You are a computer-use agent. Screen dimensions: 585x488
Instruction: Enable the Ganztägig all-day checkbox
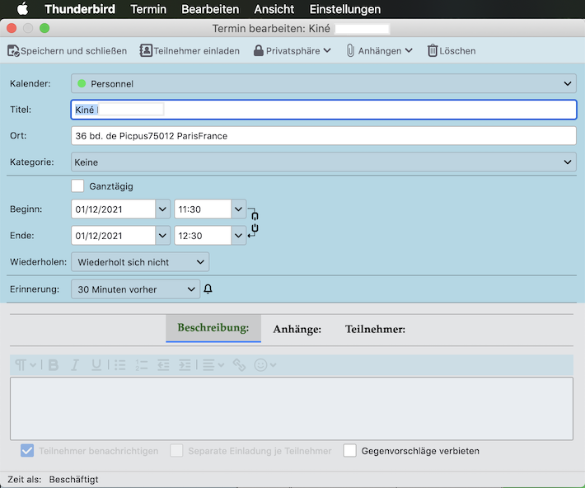pyautogui.click(x=77, y=186)
